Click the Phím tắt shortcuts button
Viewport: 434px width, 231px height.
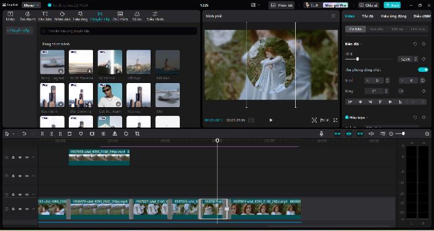pyautogui.click(x=281, y=5)
